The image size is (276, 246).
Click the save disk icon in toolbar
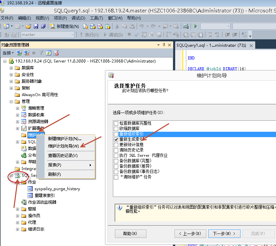36,26
